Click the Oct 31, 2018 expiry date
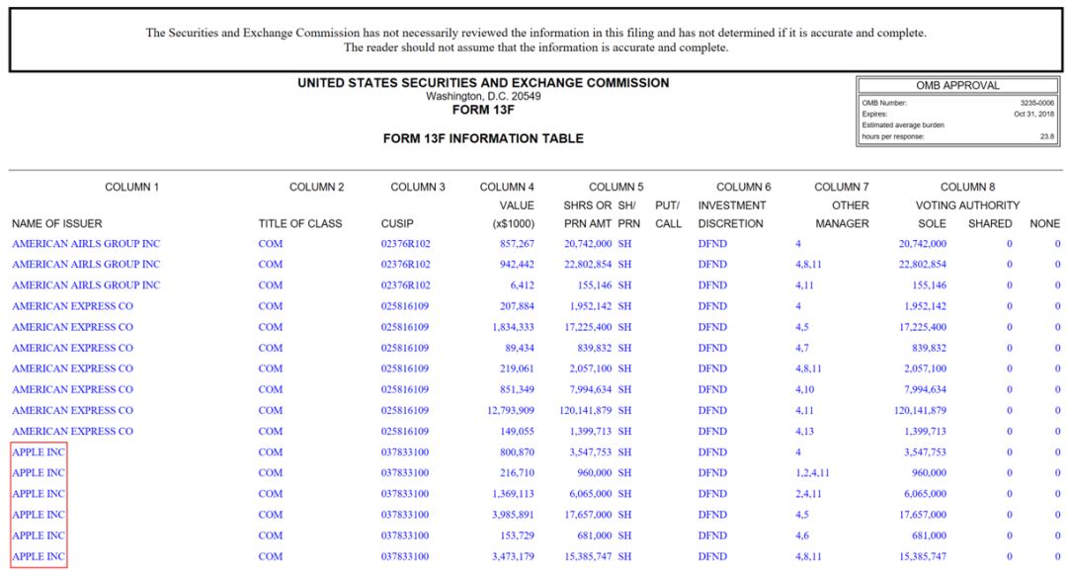1067x570 pixels. [x=1033, y=115]
